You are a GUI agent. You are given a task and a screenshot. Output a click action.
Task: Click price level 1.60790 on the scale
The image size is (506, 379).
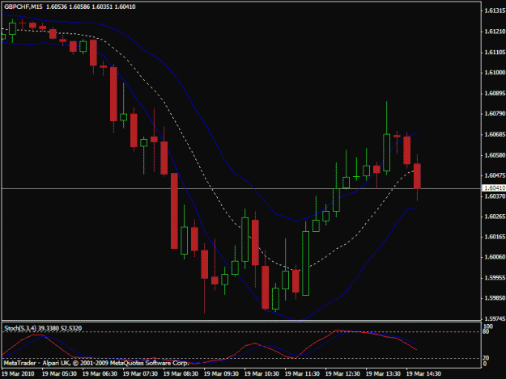pos(495,114)
